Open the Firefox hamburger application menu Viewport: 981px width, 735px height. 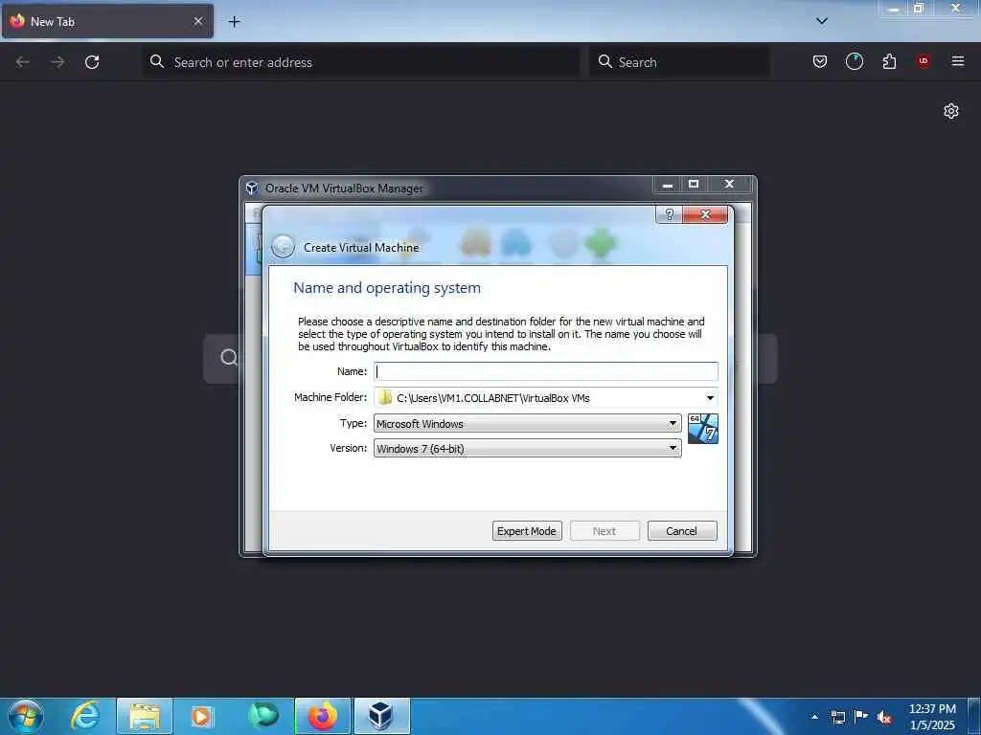click(958, 61)
